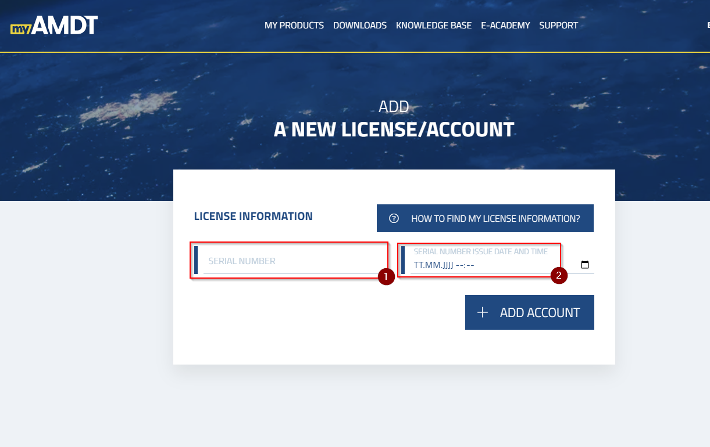Image resolution: width=710 pixels, height=447 pixels.
Task: Click the red number 1 marker
Action: (x=386, y=276)
